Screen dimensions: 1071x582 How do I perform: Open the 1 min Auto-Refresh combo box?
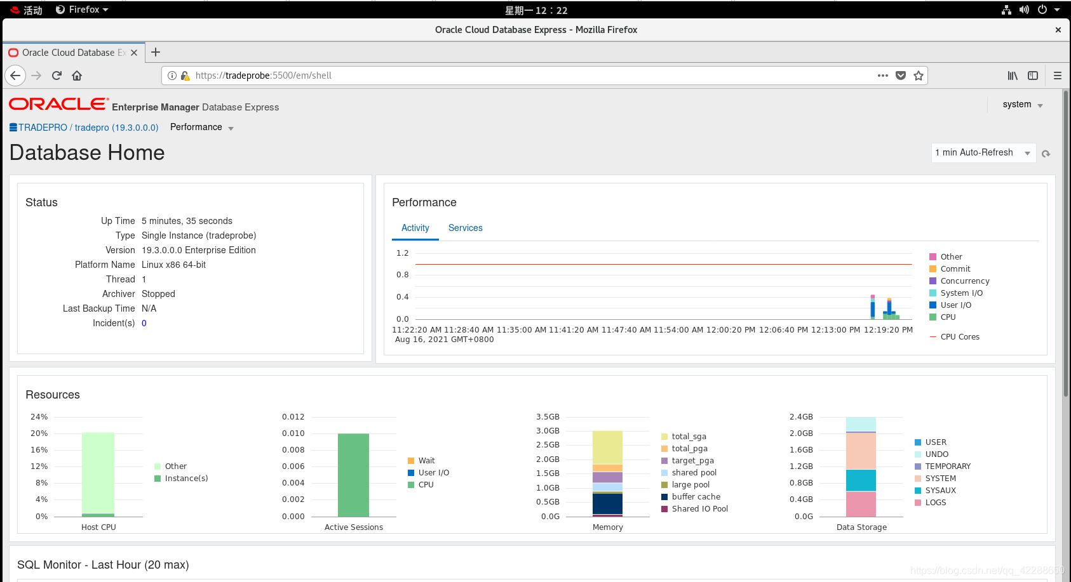pyautogui.click(x=983, y=153)
